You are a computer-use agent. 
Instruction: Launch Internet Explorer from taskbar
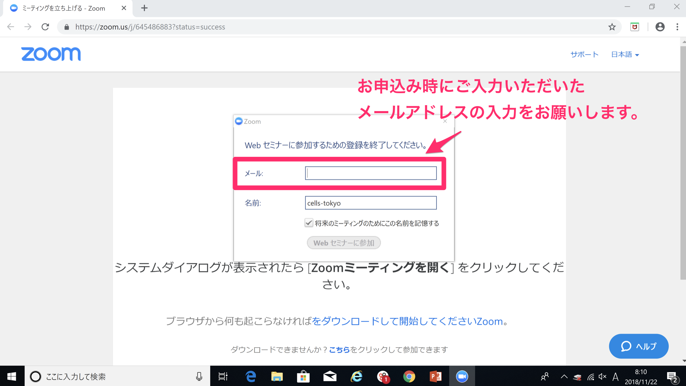point(357,376)
